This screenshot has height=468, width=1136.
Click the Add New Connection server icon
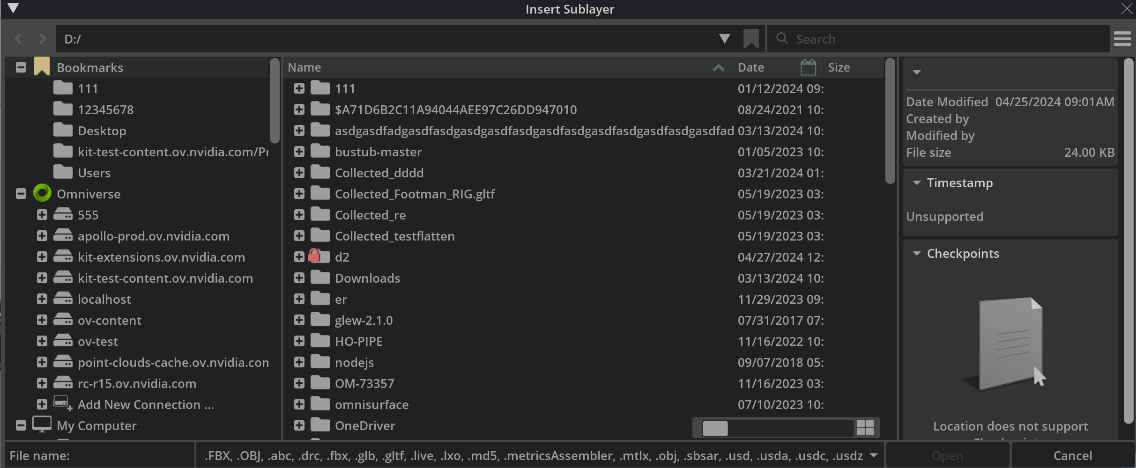coord(62,403)
